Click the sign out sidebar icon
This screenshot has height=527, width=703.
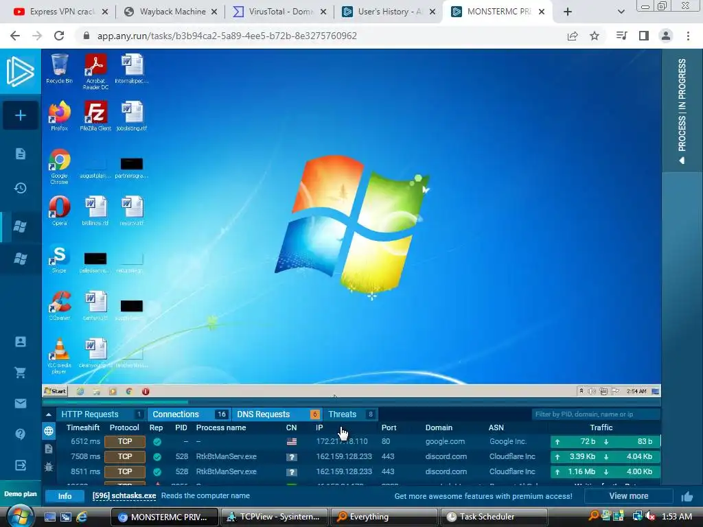coord(20,465)
